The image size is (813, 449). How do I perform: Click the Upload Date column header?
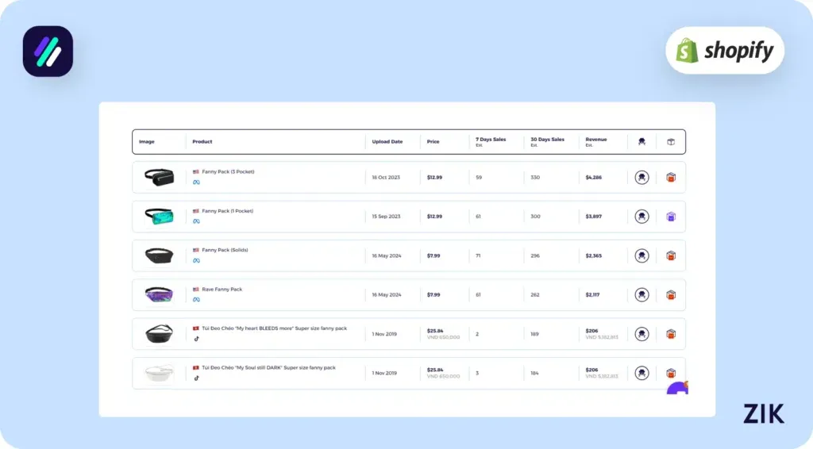coord(387,142)
